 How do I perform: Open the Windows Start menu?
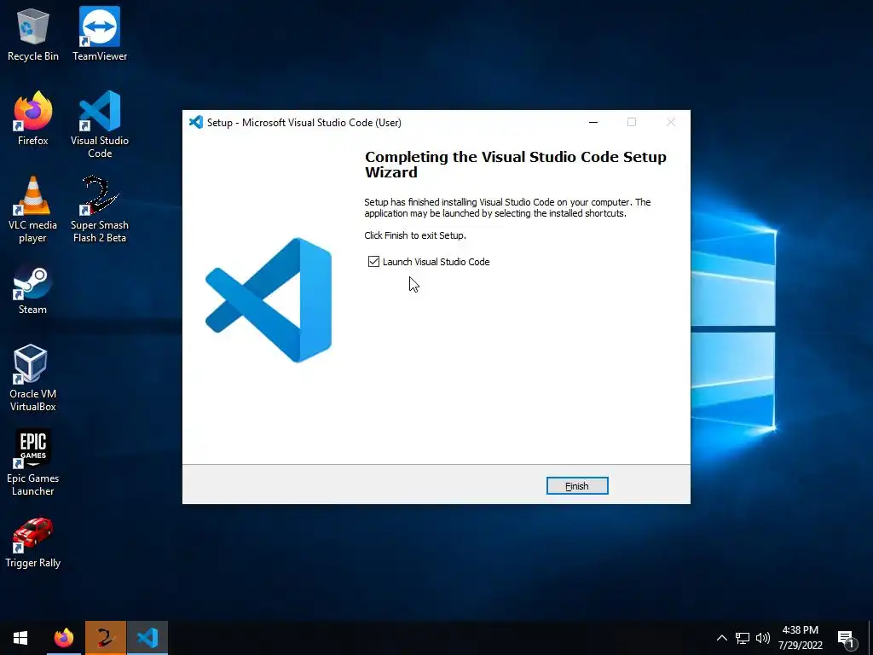pos(20,638)
